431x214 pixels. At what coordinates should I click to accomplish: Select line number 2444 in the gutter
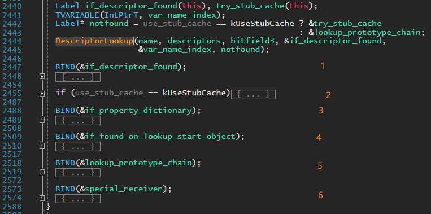(x=12, y=41)
